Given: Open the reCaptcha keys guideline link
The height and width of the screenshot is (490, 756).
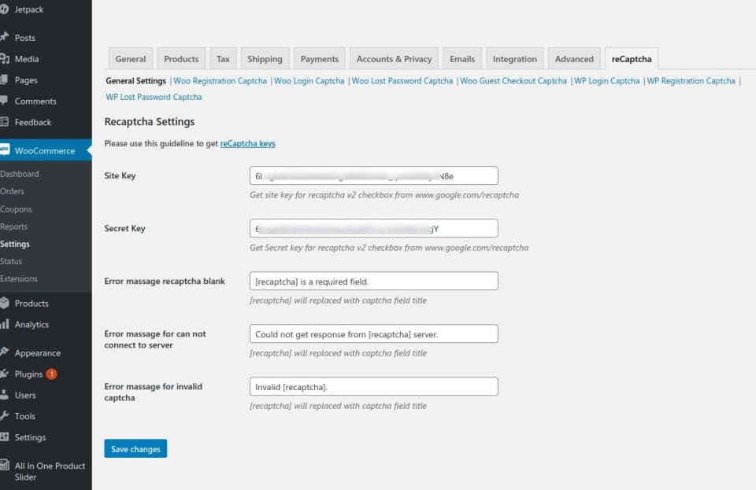Looking at the screenshot, I should [248, 143].
